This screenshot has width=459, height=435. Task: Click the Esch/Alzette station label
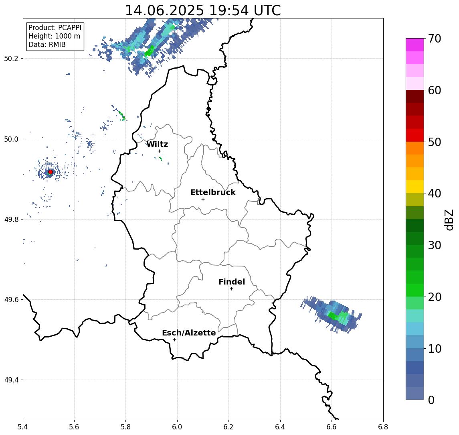coord(189,333)
